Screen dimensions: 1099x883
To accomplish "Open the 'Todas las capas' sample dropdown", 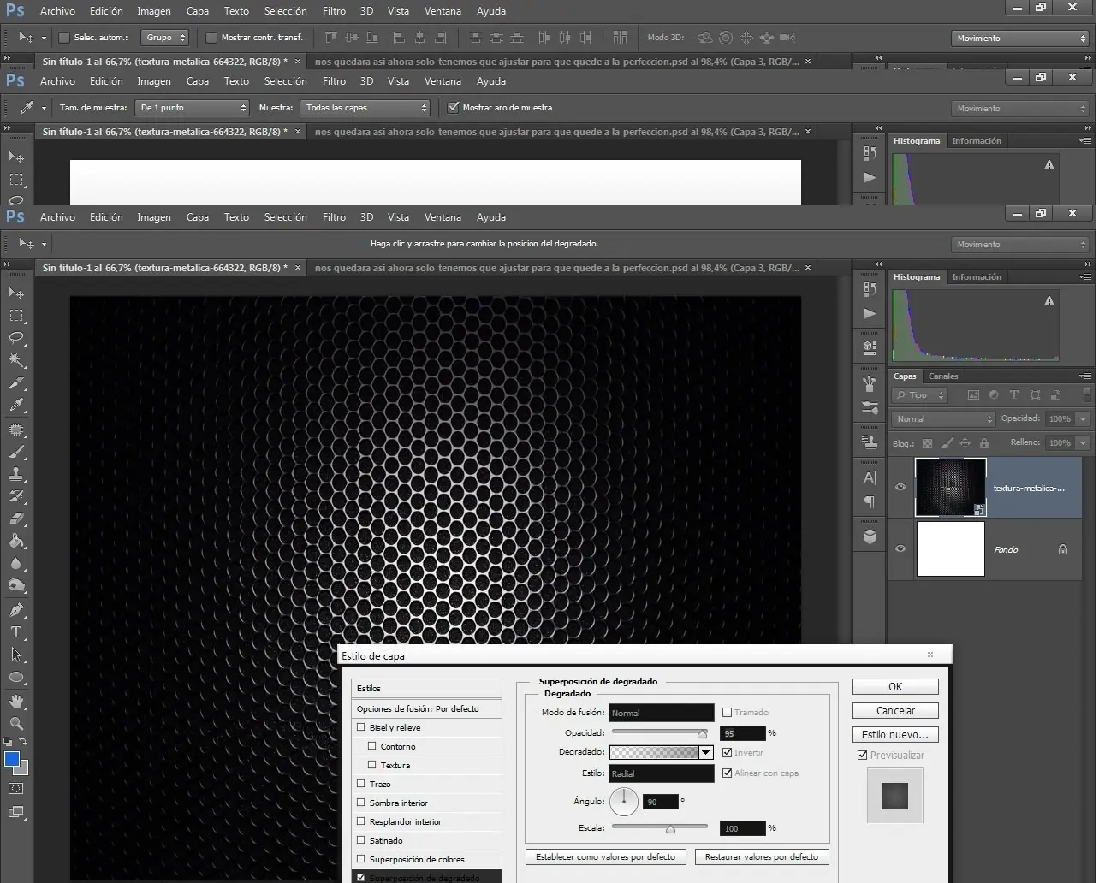I will 365,108.
